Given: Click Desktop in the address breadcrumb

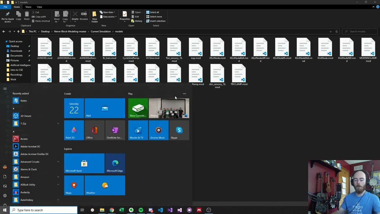Looking at the screenshot, I should pyautogui.click(x=45, y=32).
